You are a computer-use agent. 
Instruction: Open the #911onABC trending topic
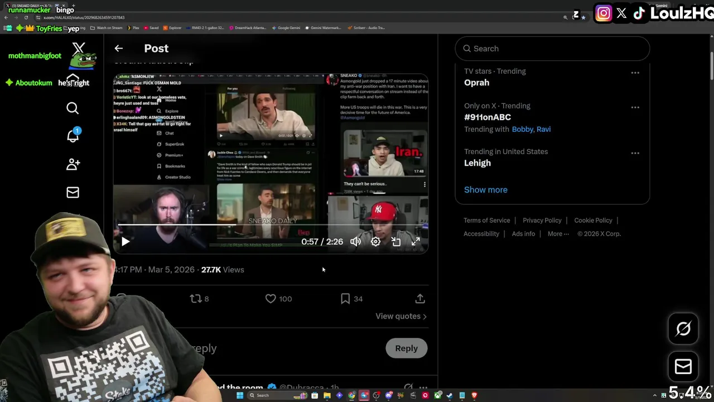tap(488, 117)
